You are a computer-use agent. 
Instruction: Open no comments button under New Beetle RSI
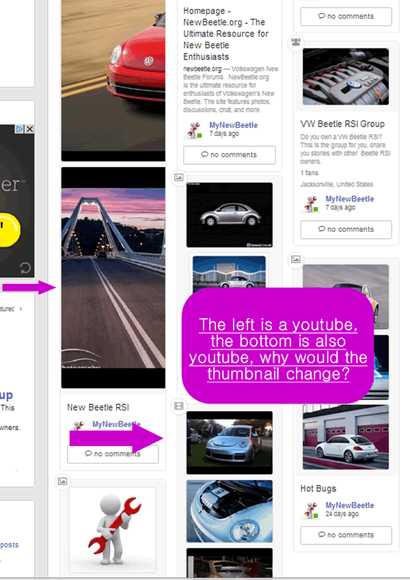point(113,454)
